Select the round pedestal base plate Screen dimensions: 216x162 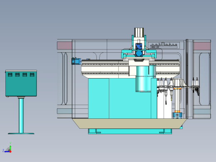coord(21,133)
